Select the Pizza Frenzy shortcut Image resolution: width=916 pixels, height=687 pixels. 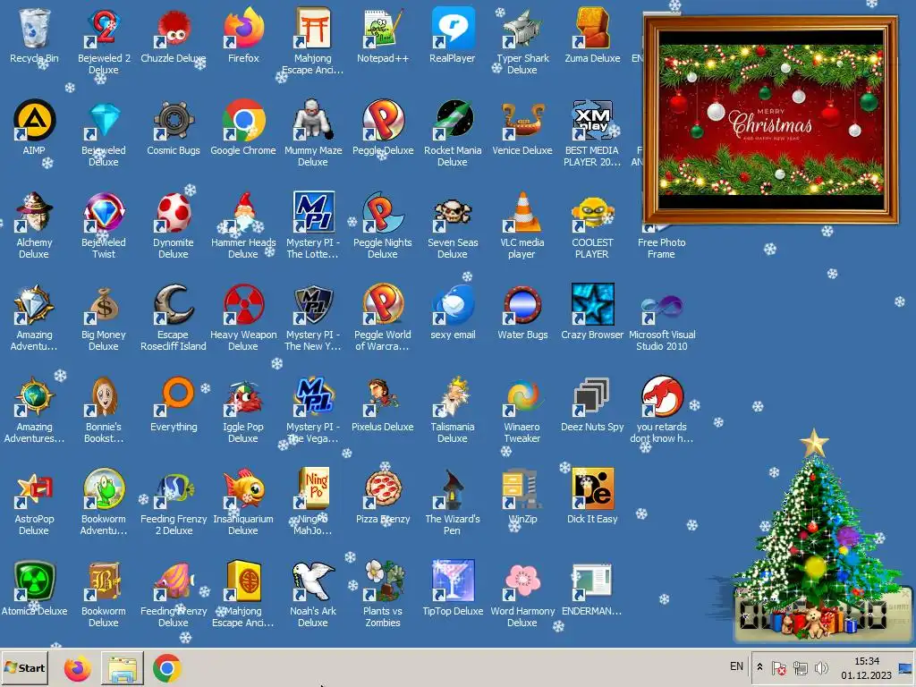click(383, 489)
